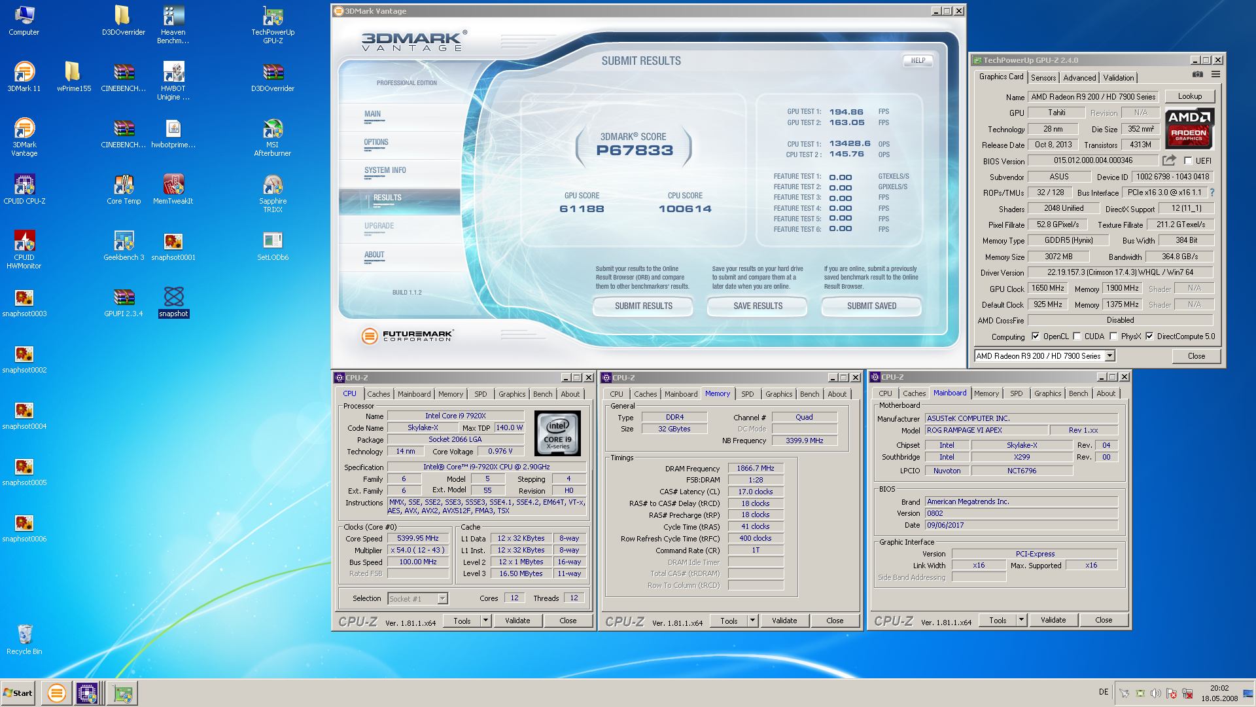Launch 3DMark Vantage desktop shortcut
This screenshot has height=707, width=1256.
[x=24, y=137]
